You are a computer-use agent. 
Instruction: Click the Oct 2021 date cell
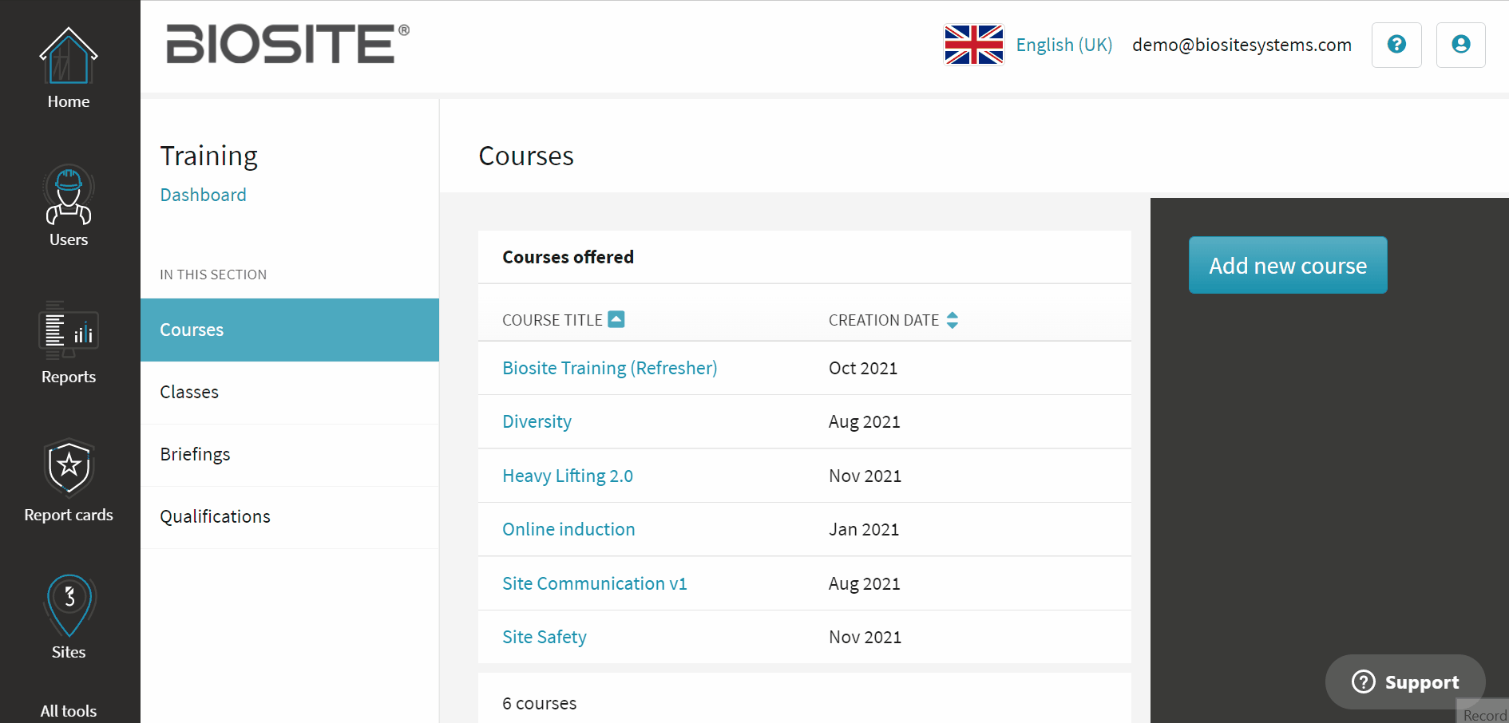pyautogui.click(x=863, y=368)
